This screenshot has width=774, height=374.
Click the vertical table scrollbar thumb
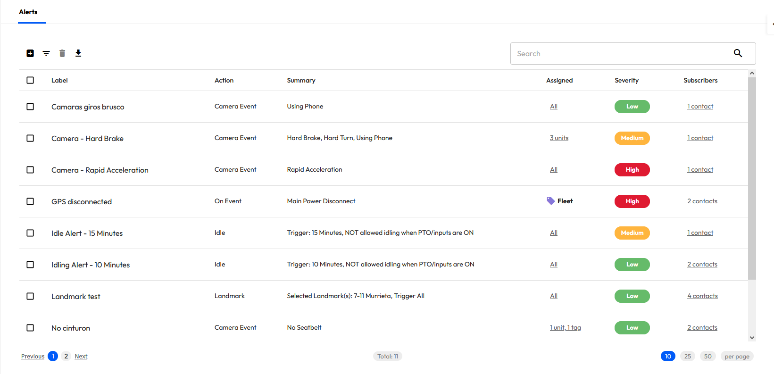(x=752, y=178)
